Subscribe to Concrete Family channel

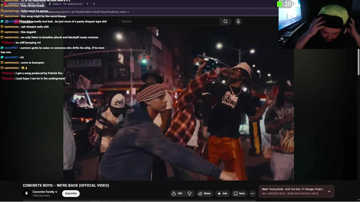[x=71, y=194]
